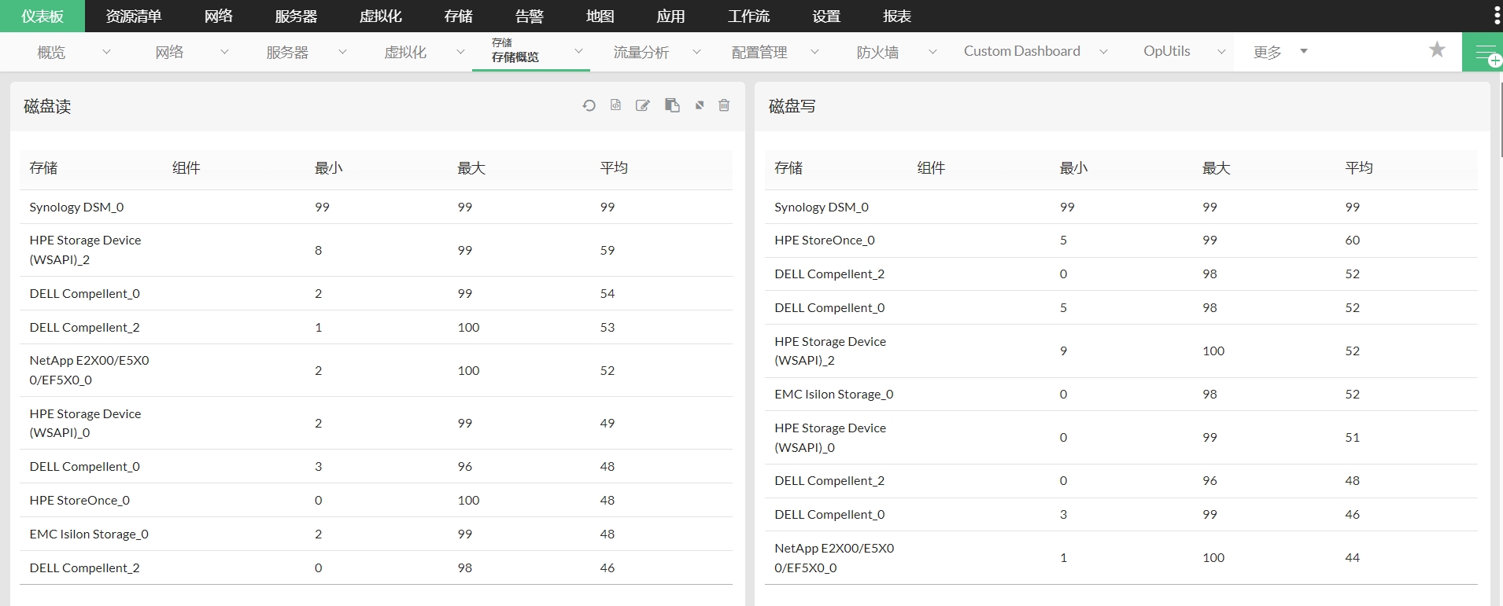
Task: Delete the 磁盘读 widget using trash icon
Action: [x=724, y=105]
